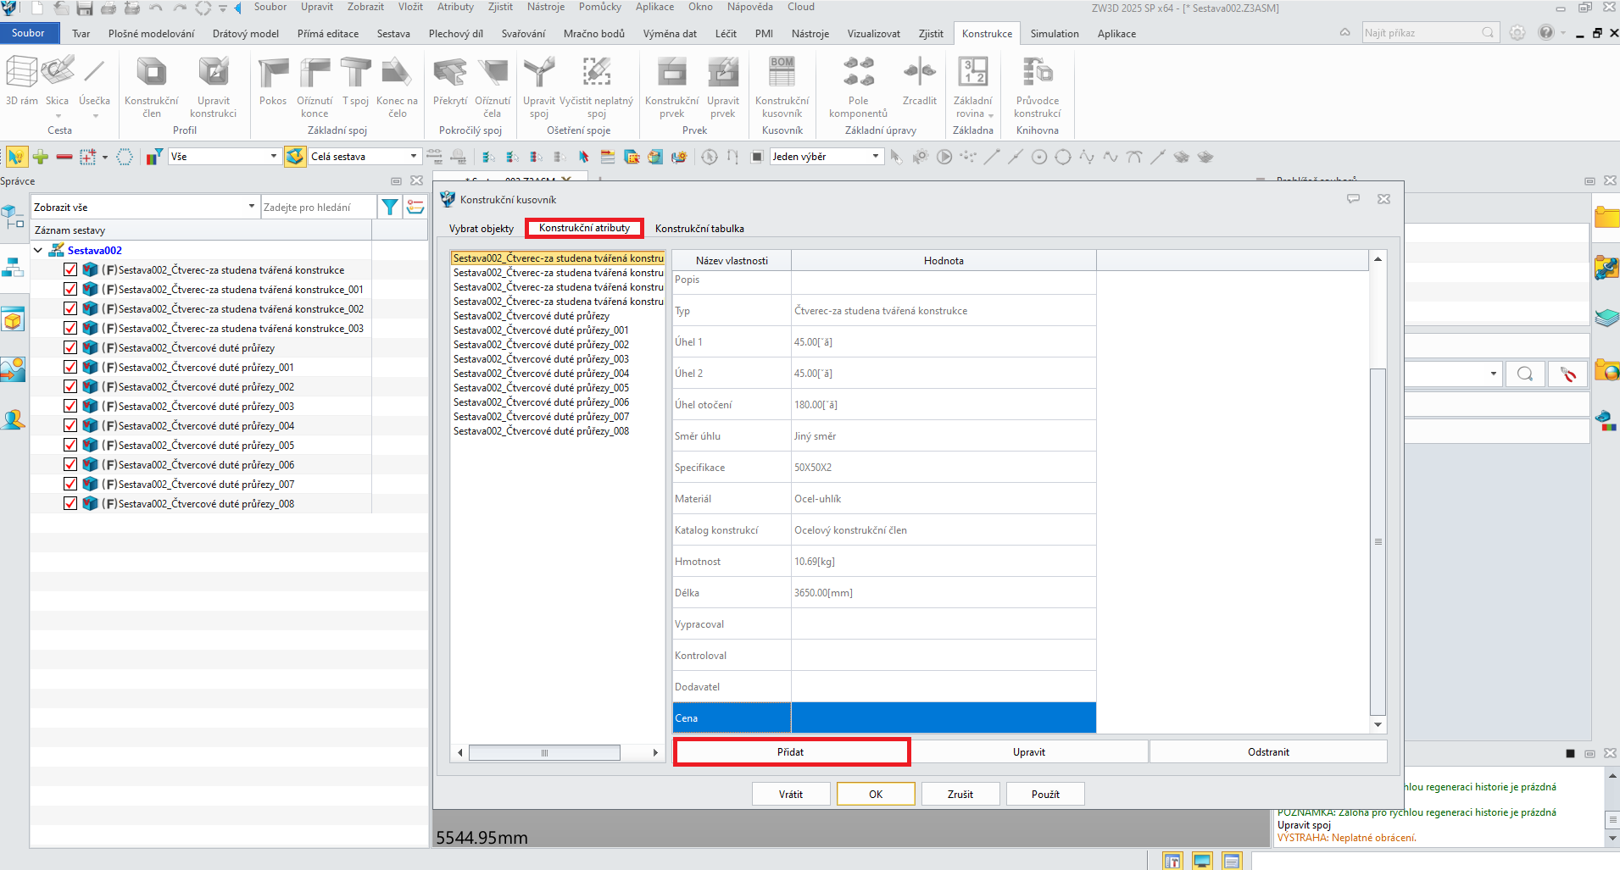
Task: Open the Svařování ribbon tab
Action: [523, 34]
